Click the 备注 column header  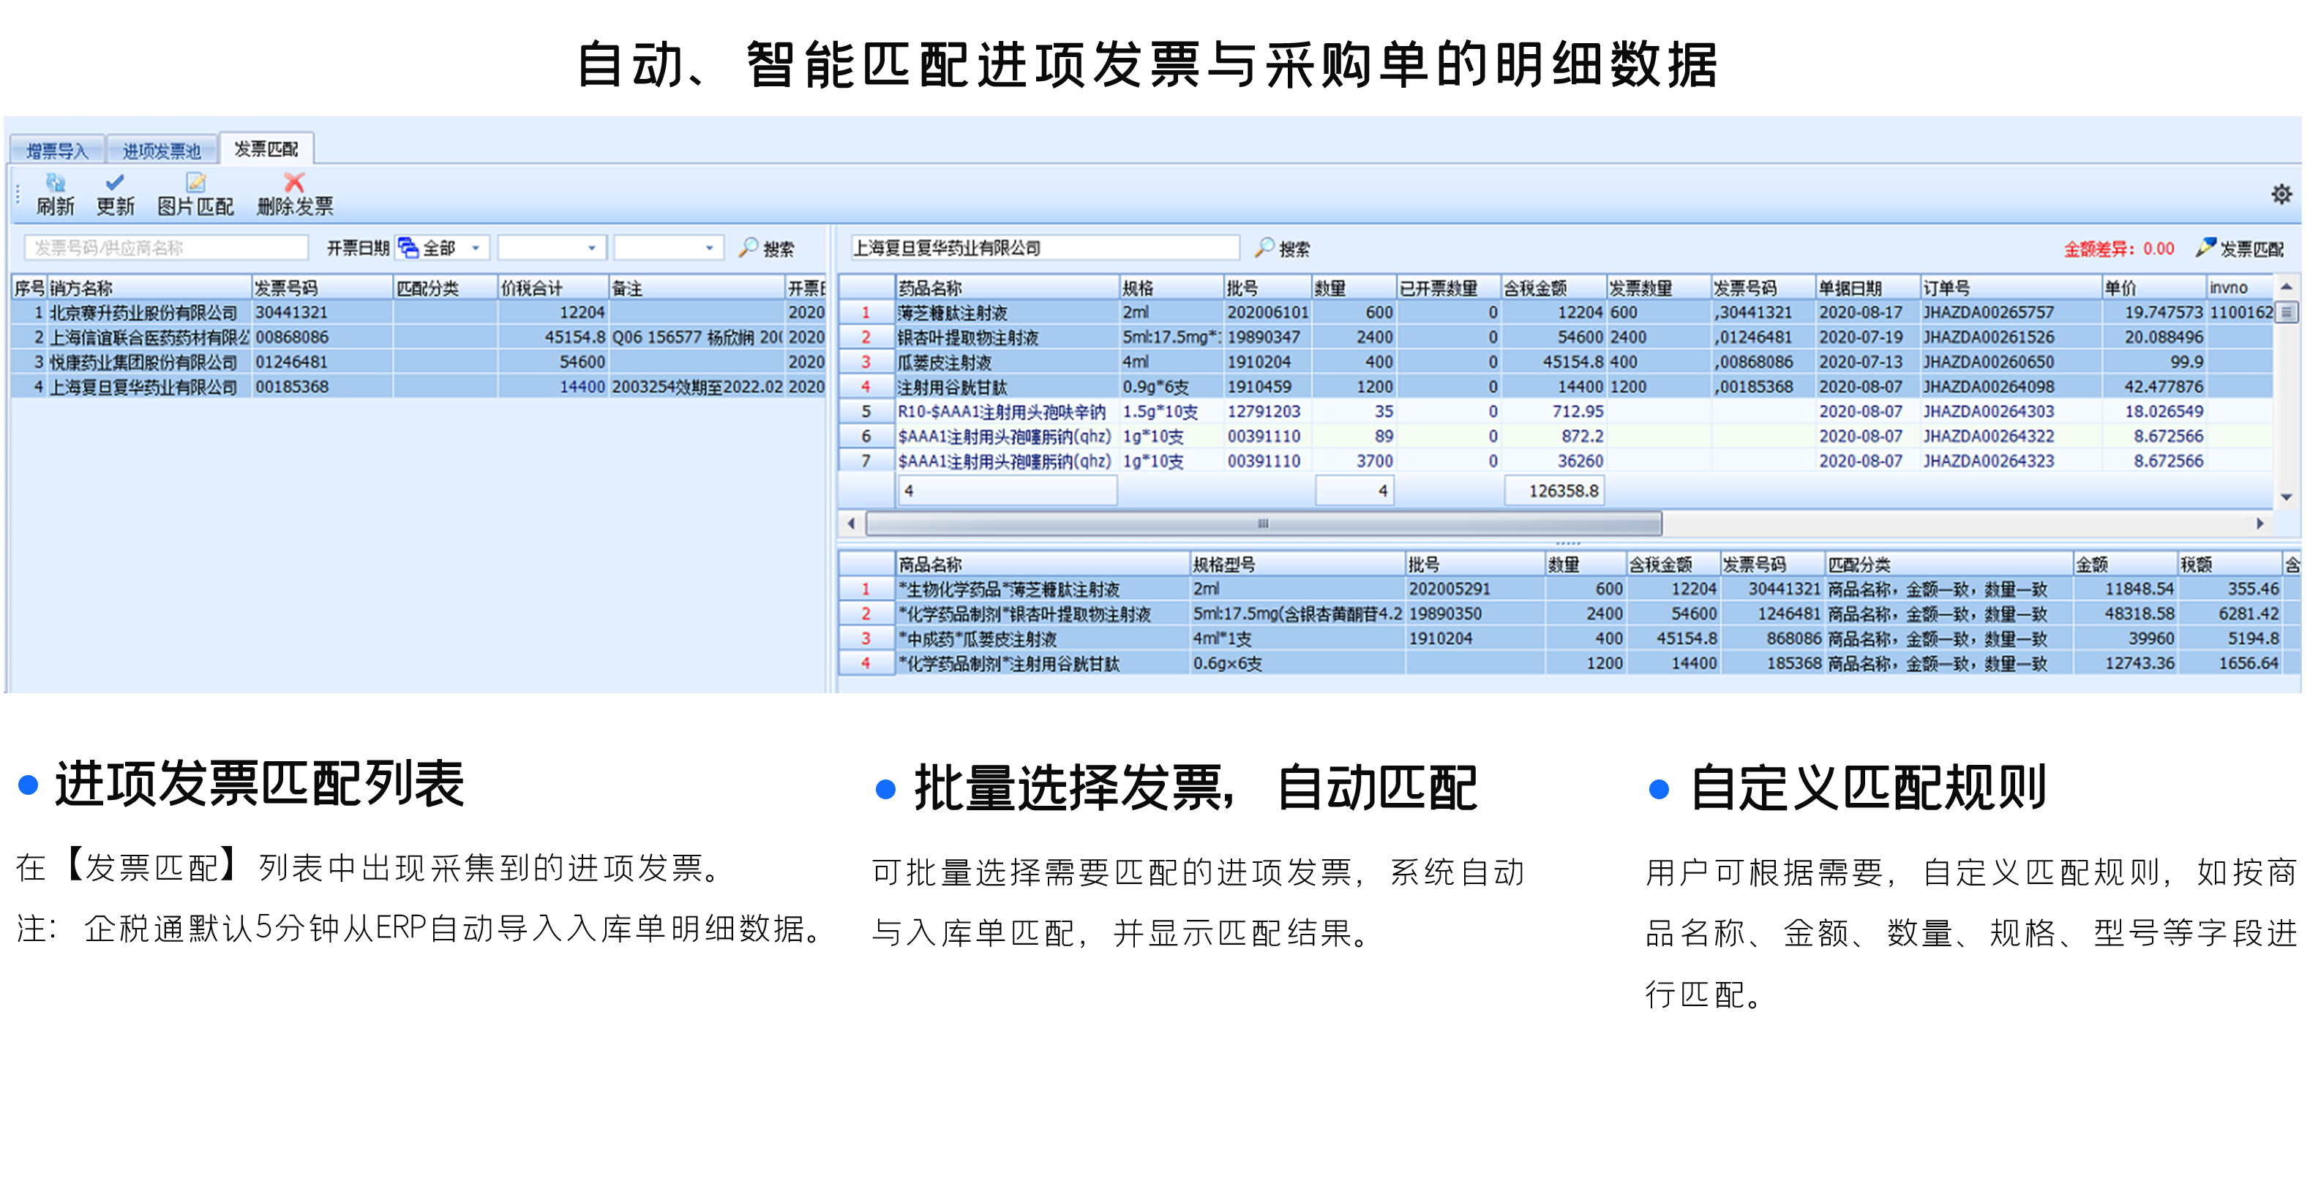click(696, 287)
